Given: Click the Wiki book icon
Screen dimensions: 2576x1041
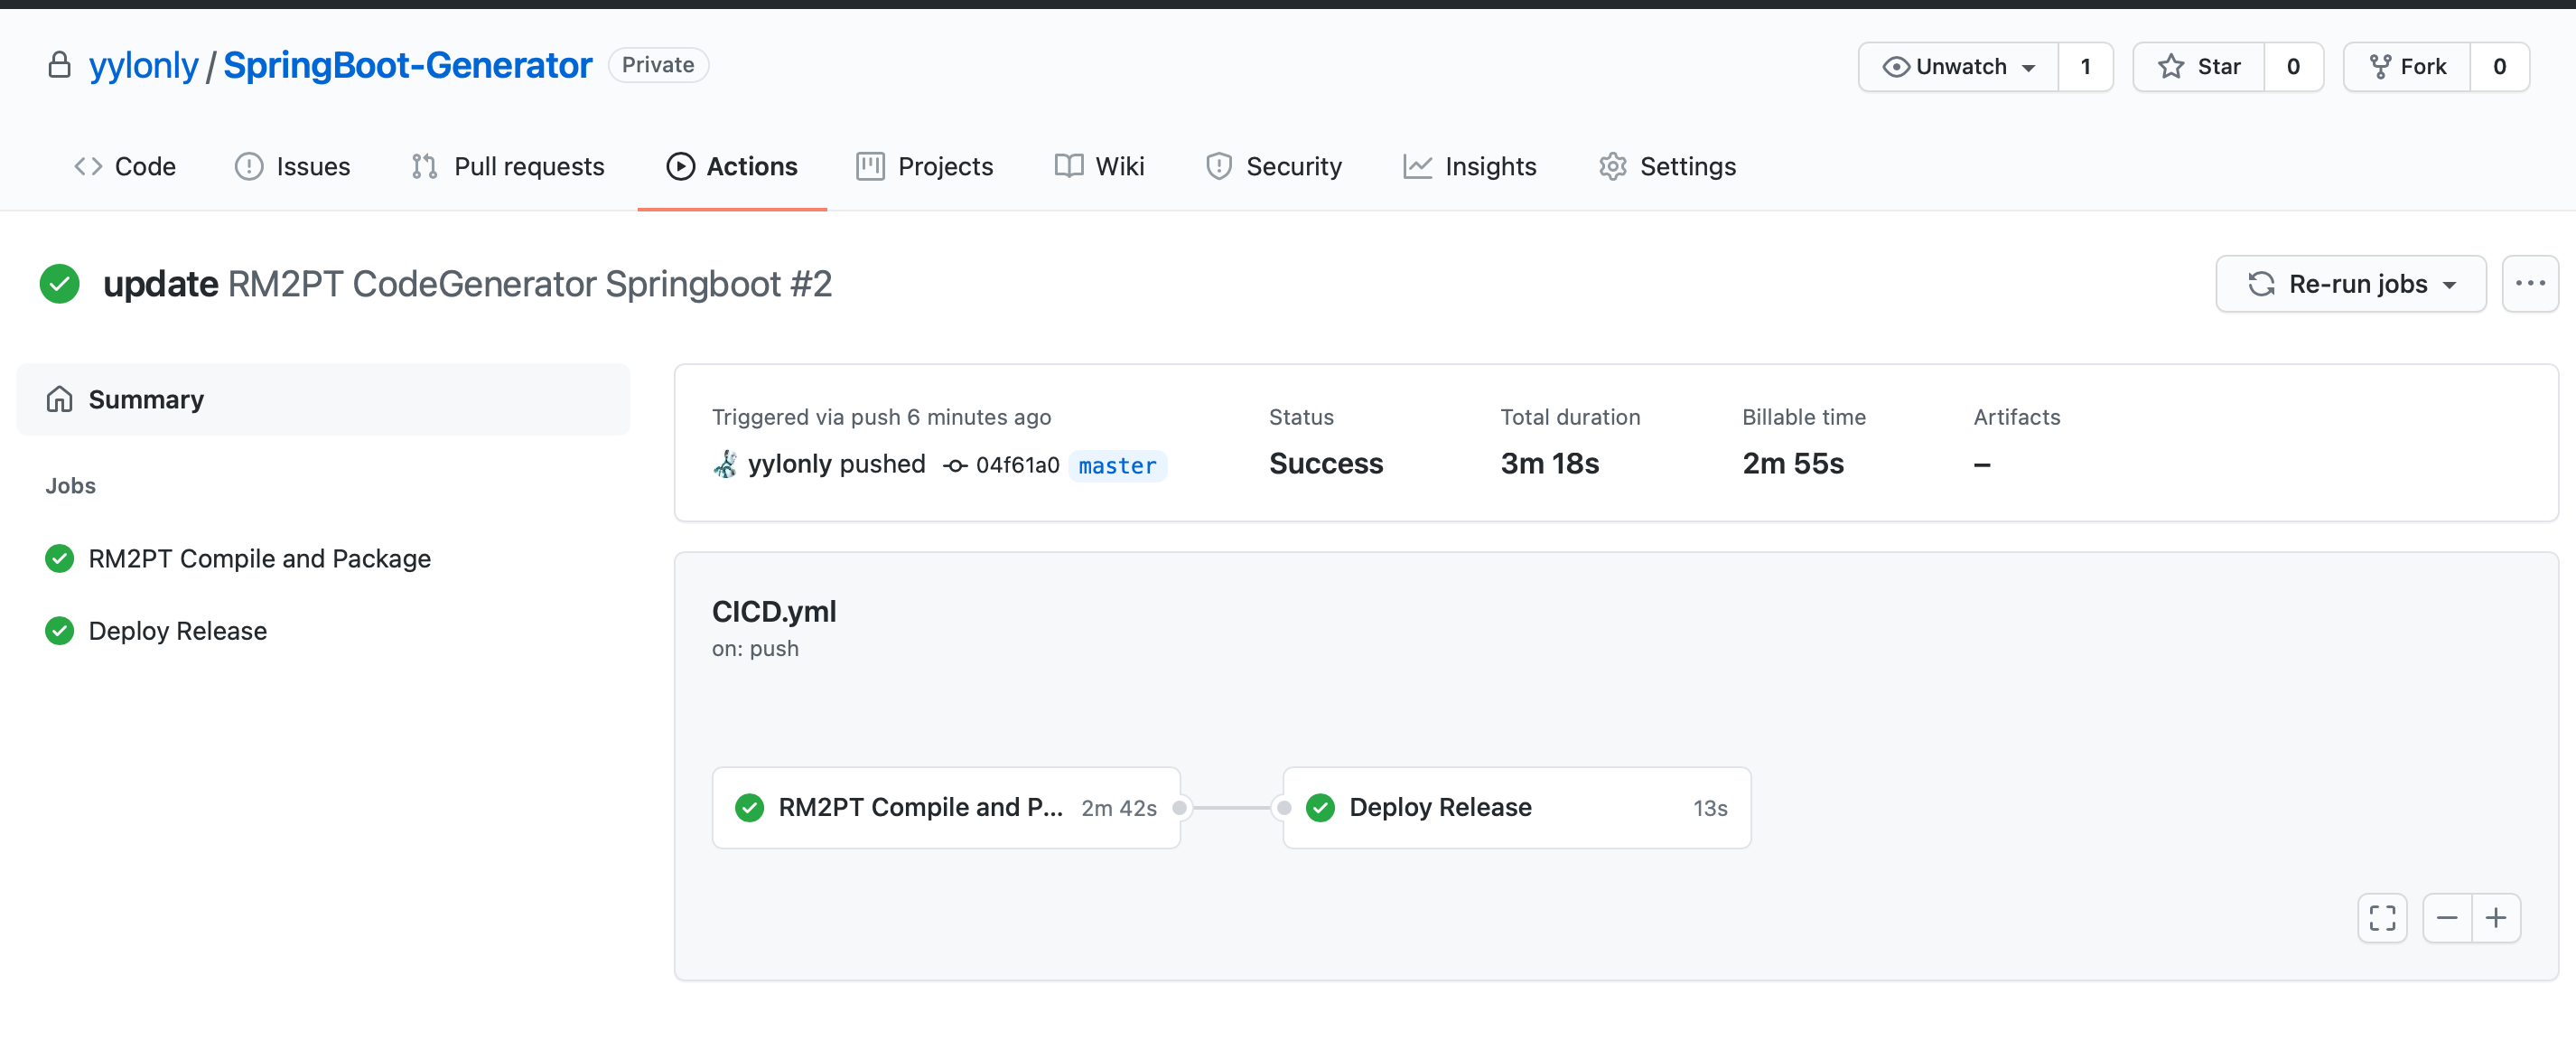Looking at the screenshot, I should coord(1068,166).
